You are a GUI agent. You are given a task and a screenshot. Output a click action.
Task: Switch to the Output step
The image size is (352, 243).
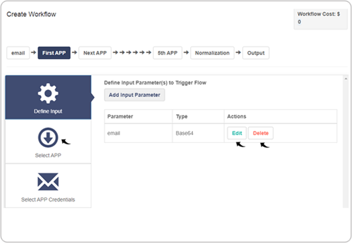point(256,53)
